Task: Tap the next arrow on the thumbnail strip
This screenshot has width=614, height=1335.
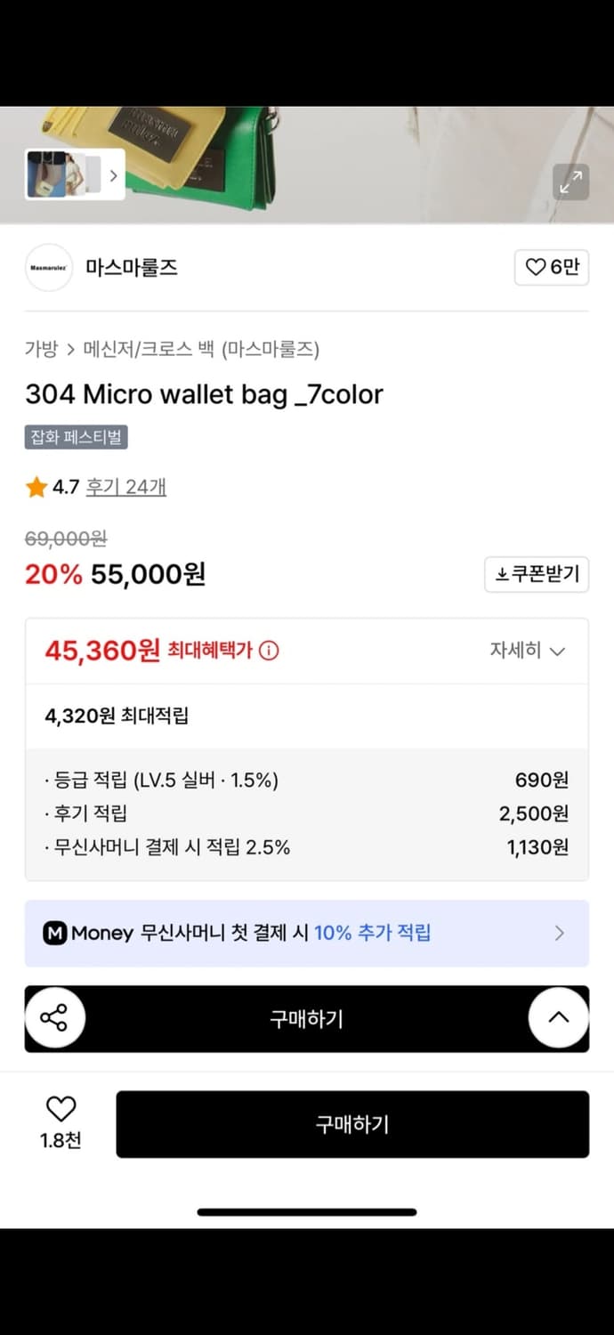Action: click(x=113, y=176)
